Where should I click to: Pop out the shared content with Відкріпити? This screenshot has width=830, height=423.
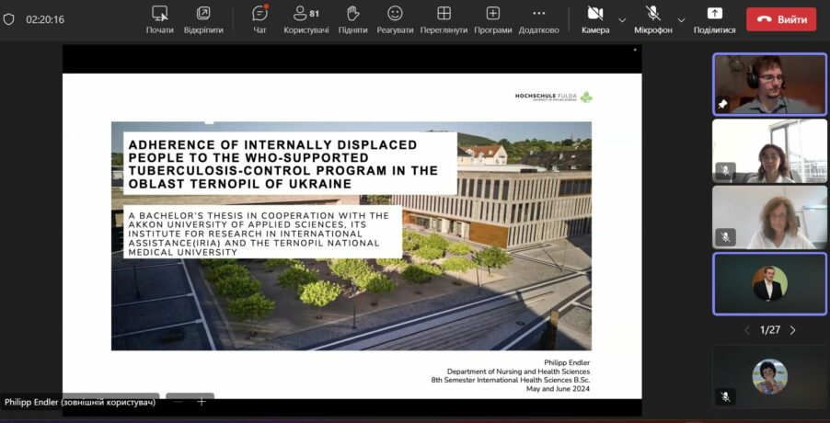pos(203,18)
